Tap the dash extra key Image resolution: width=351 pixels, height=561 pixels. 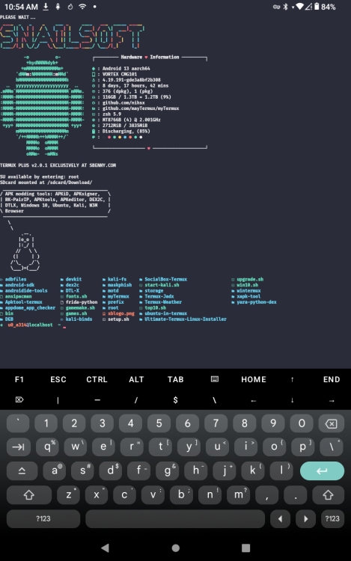pyautogui.click(x=97, y=400)
